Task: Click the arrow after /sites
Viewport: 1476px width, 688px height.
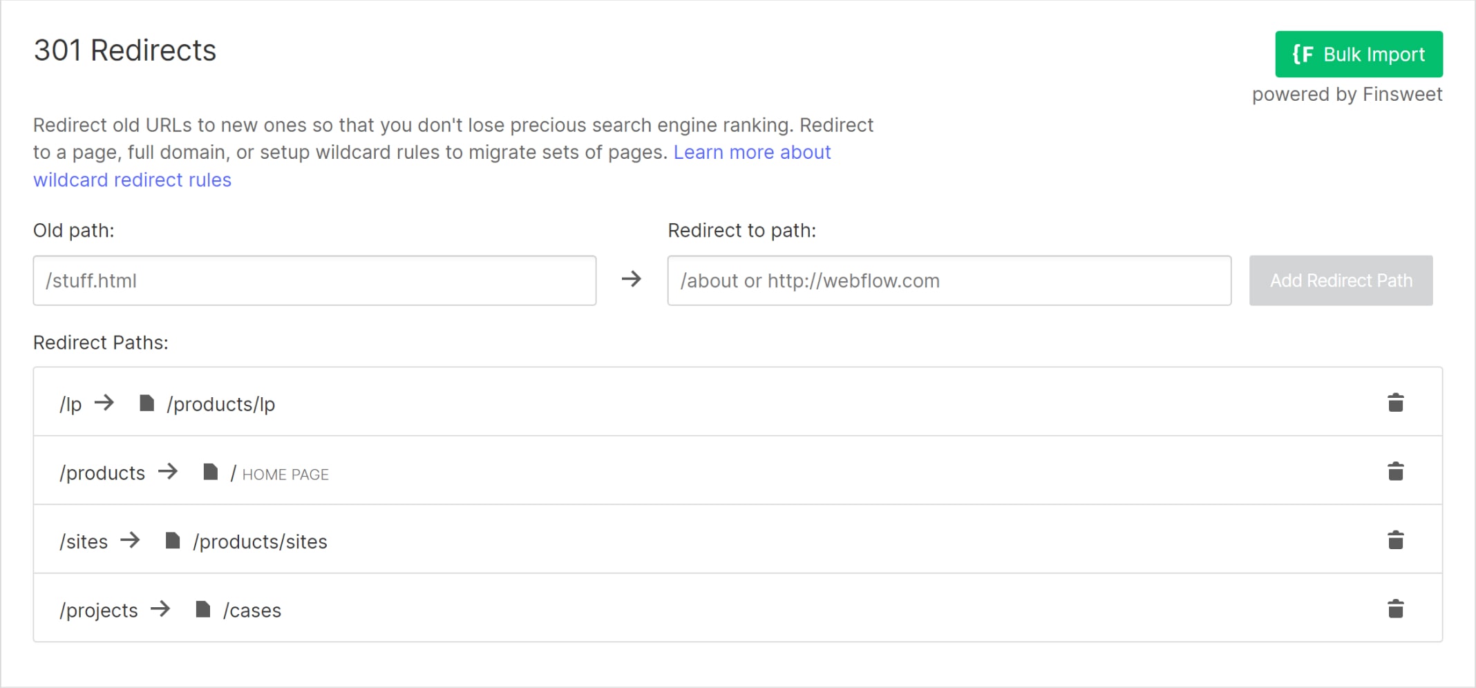Action: (x=130, y=539)
